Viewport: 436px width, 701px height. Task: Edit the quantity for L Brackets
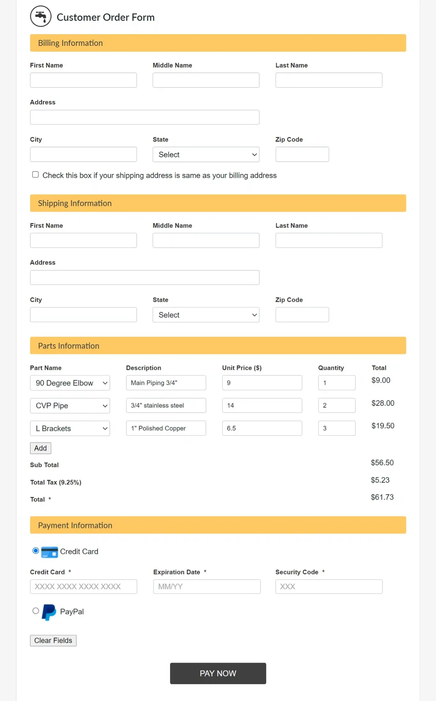tap(336, 428)
